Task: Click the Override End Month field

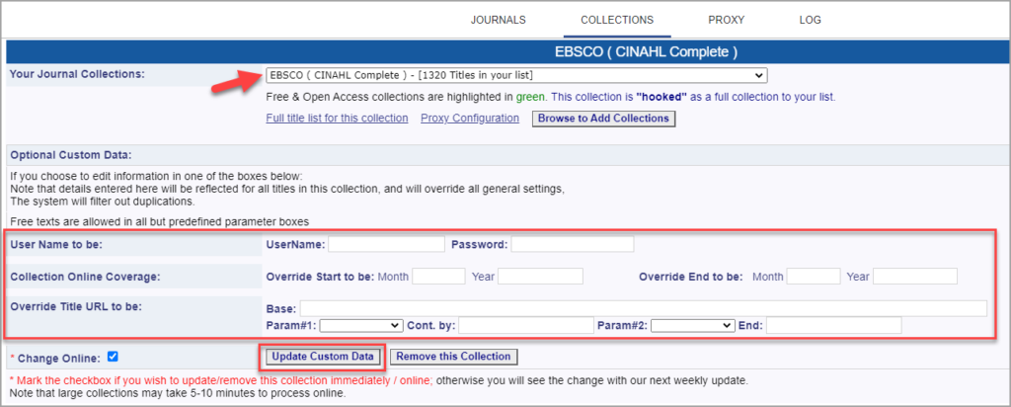Action: point(814,276)
